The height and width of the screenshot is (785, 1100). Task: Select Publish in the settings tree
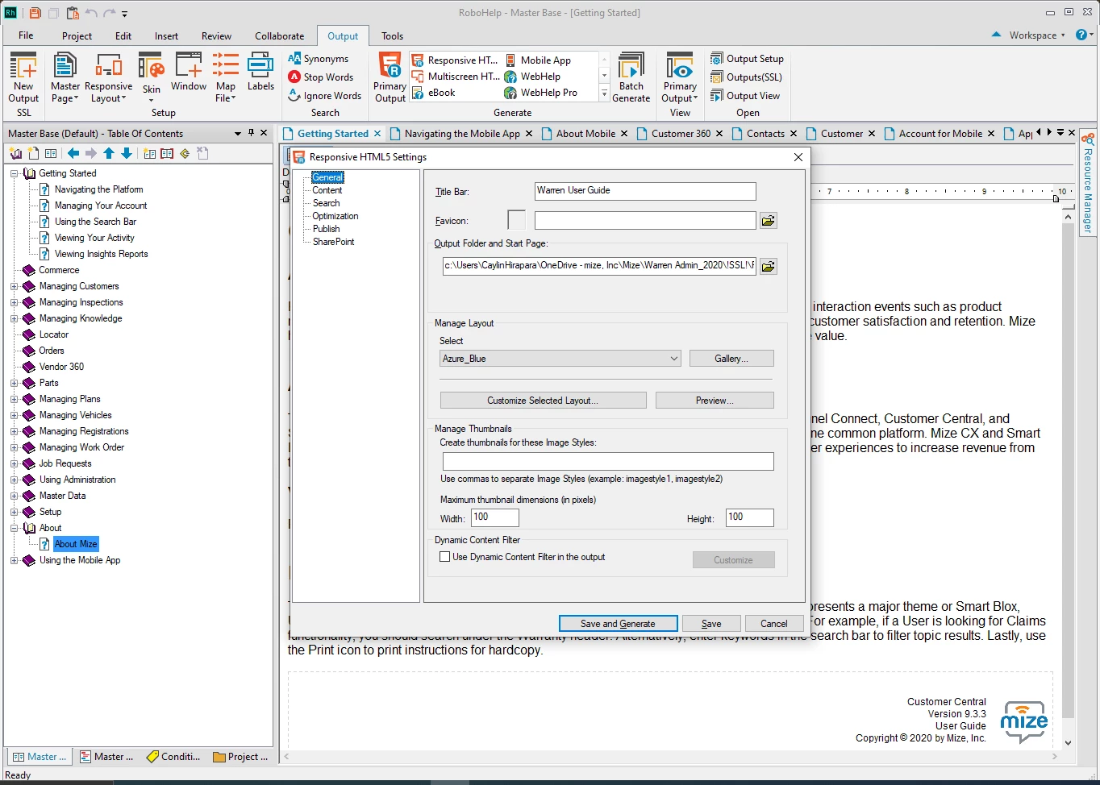pyautogui.click(x=327, y=229)
